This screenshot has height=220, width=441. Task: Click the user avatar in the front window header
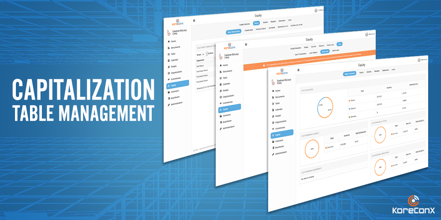[x=419, y=60]
